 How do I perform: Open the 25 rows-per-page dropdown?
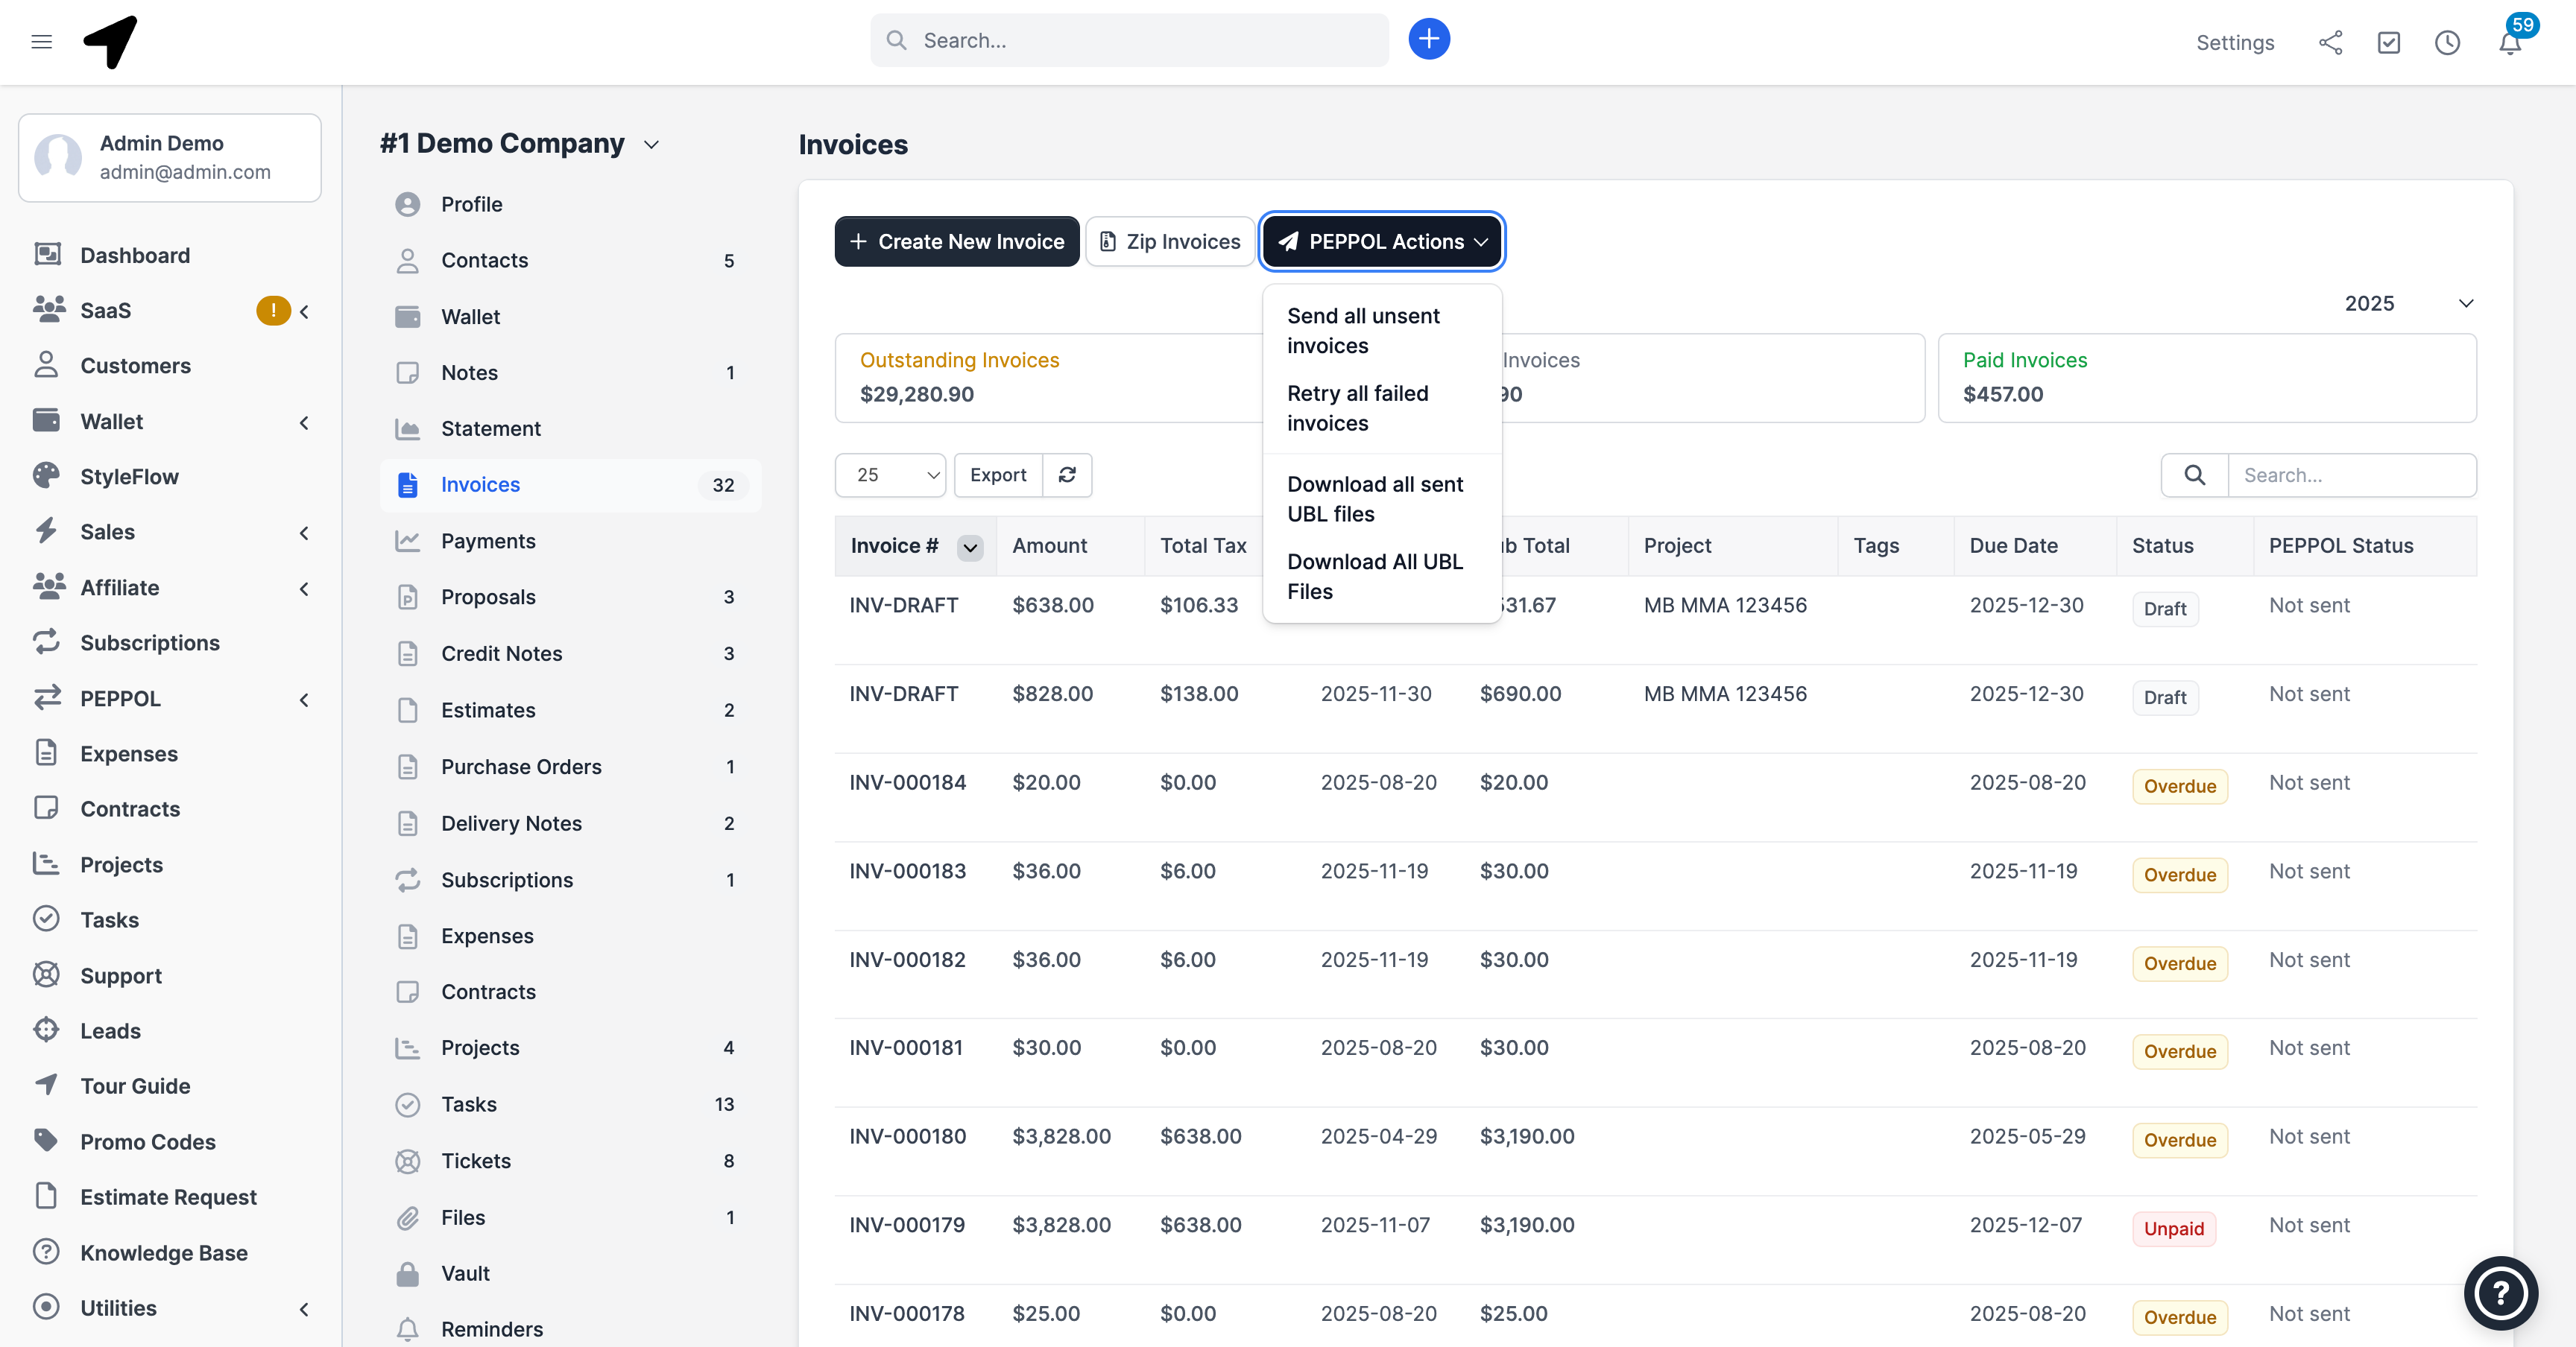[890, 475]
